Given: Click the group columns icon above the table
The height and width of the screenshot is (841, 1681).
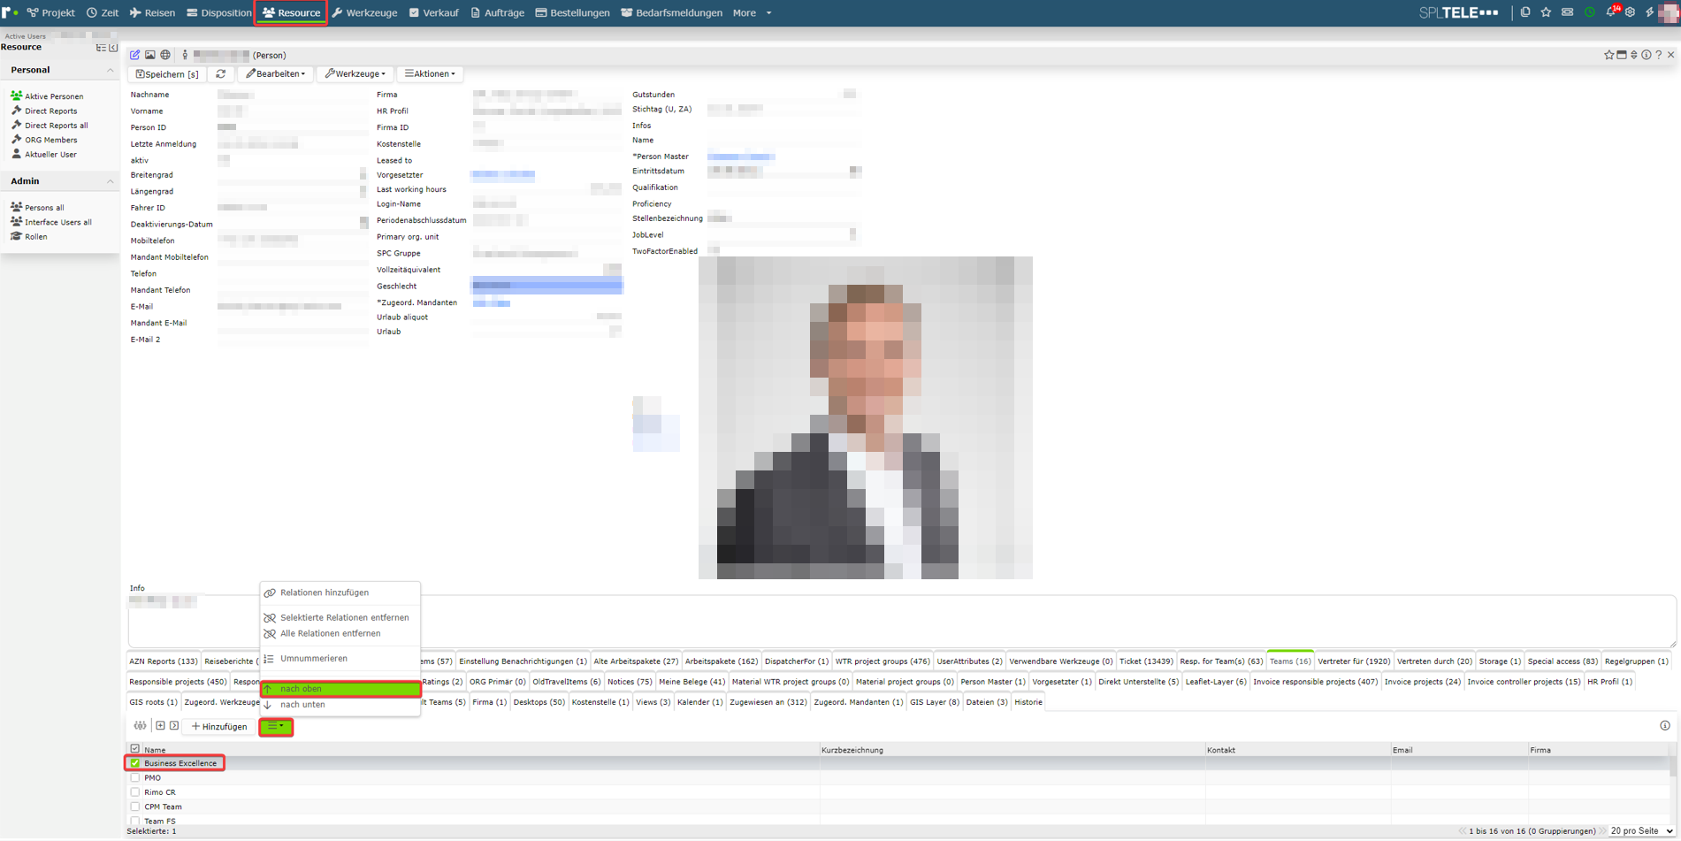Looking at the screenshot, I should [x=141, y=726].
